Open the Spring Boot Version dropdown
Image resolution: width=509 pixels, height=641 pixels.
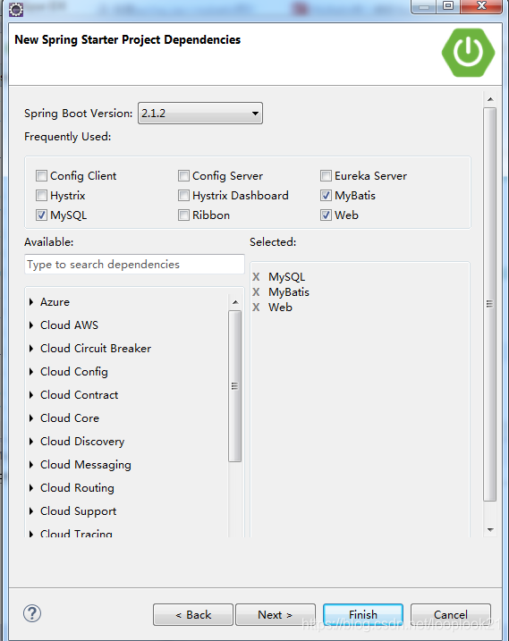point(200,114)
